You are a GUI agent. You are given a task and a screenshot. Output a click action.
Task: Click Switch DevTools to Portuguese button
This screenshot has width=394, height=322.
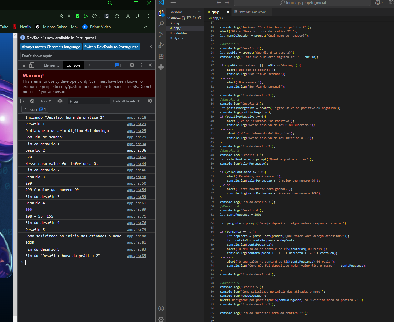(111, 47)
